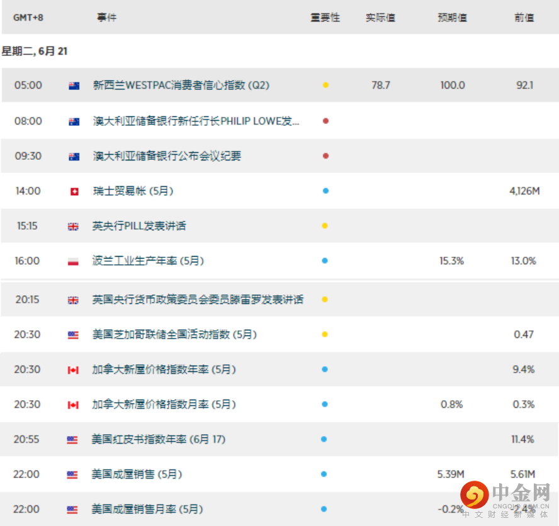Open event 新西兰WESTPAC消费者信心指数 (Q2)
Screen dimensions: 559x526
181,86
